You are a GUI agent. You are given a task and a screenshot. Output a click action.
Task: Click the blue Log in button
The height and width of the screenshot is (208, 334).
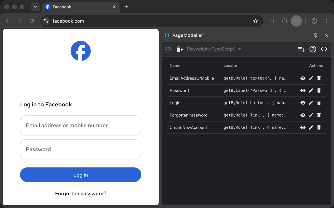(81, 175)
